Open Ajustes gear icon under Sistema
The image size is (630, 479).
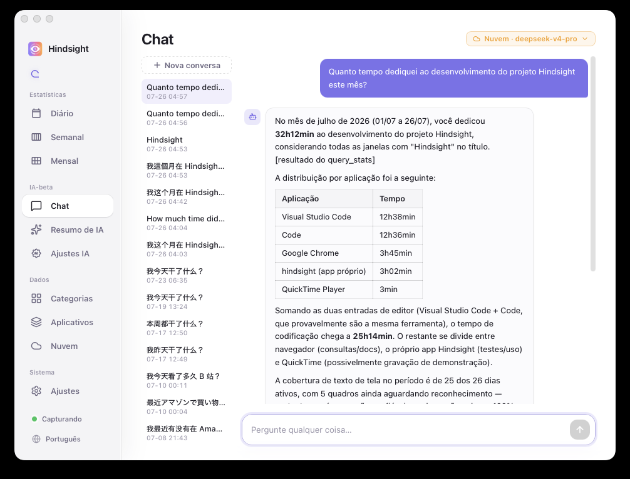[36, 391]
